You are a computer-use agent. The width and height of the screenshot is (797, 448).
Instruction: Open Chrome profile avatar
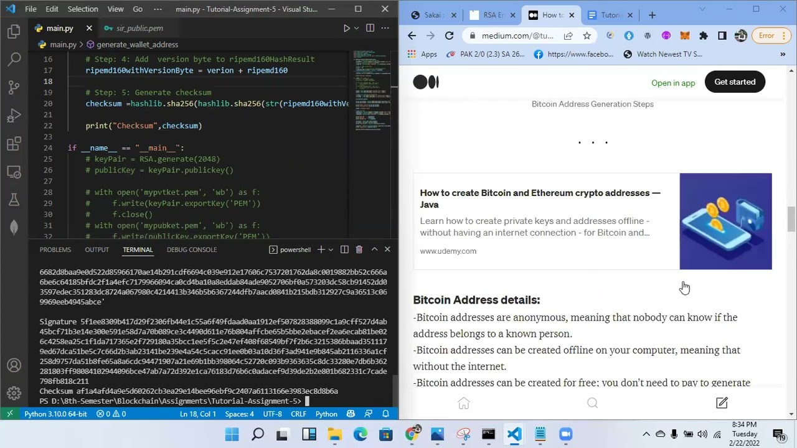point(740,35)
